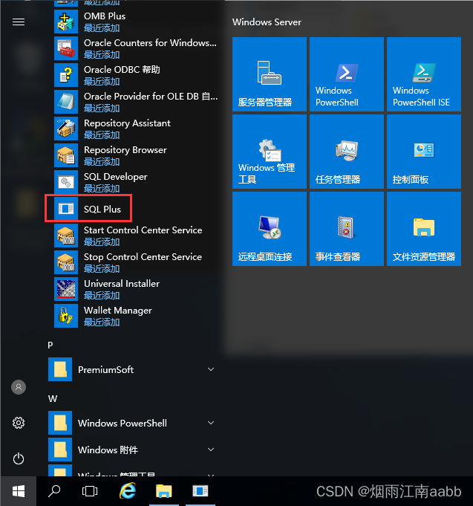Select Windows Server group title
Image resolution: width=473 pixels, height=506 pixels.
point(267,22)
